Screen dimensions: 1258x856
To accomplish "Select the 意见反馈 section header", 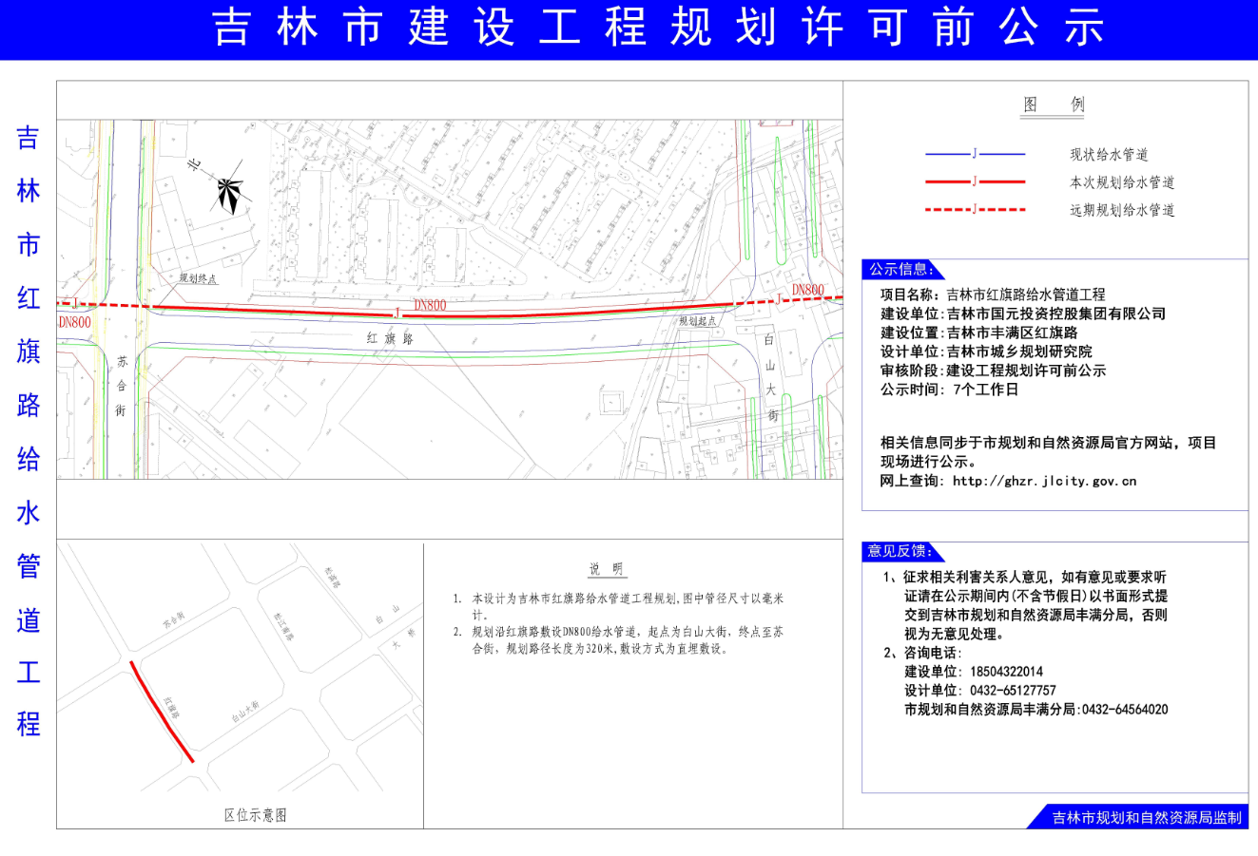I will (900, 551).
